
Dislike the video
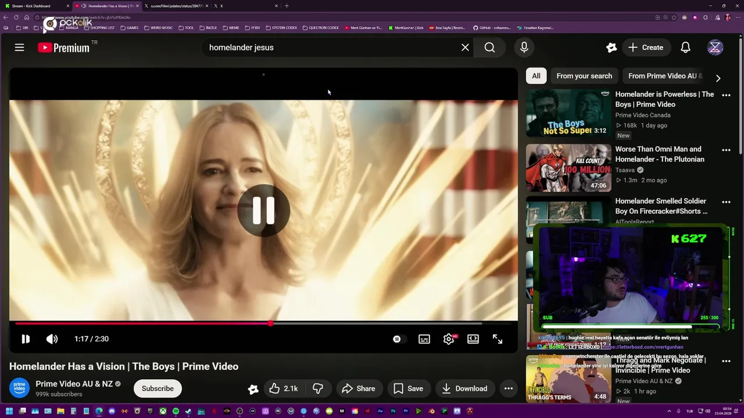click(x=318, y=388)
